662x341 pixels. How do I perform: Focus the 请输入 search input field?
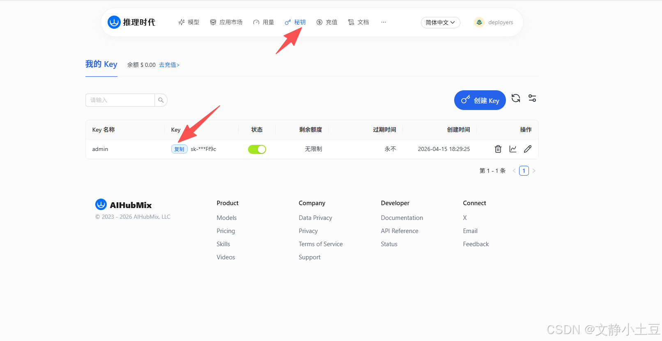click(x=120, y=100)
